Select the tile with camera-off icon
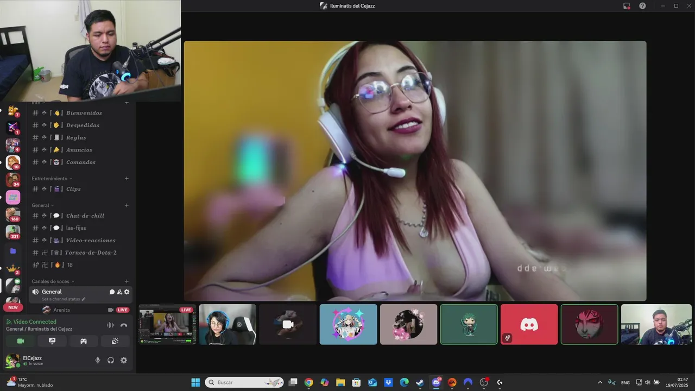695x391 pixels. coord(288,324)
